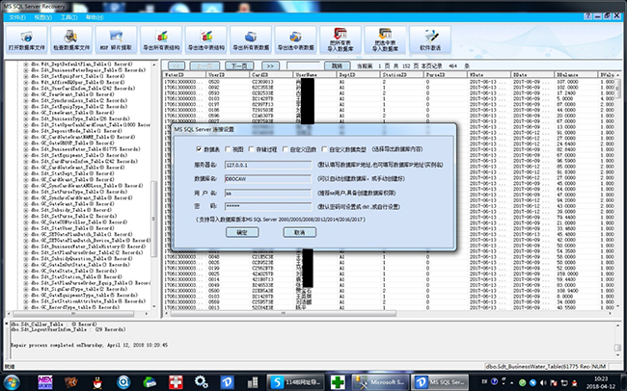This screenshot has height=391, width=627.
Task: Click the data grid horizontal scrollbar
Action: pos(283,314)
